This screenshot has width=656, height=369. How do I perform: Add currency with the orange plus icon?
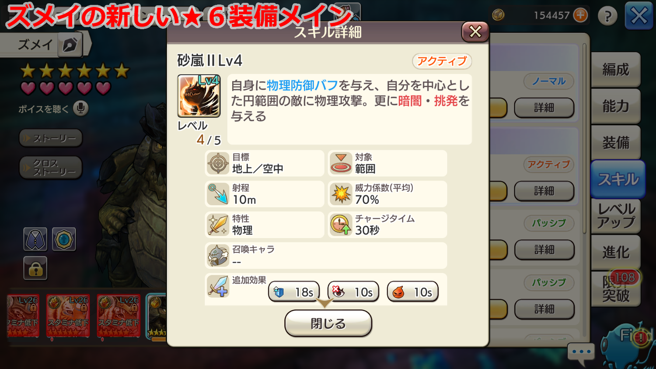tap(580, 15)
